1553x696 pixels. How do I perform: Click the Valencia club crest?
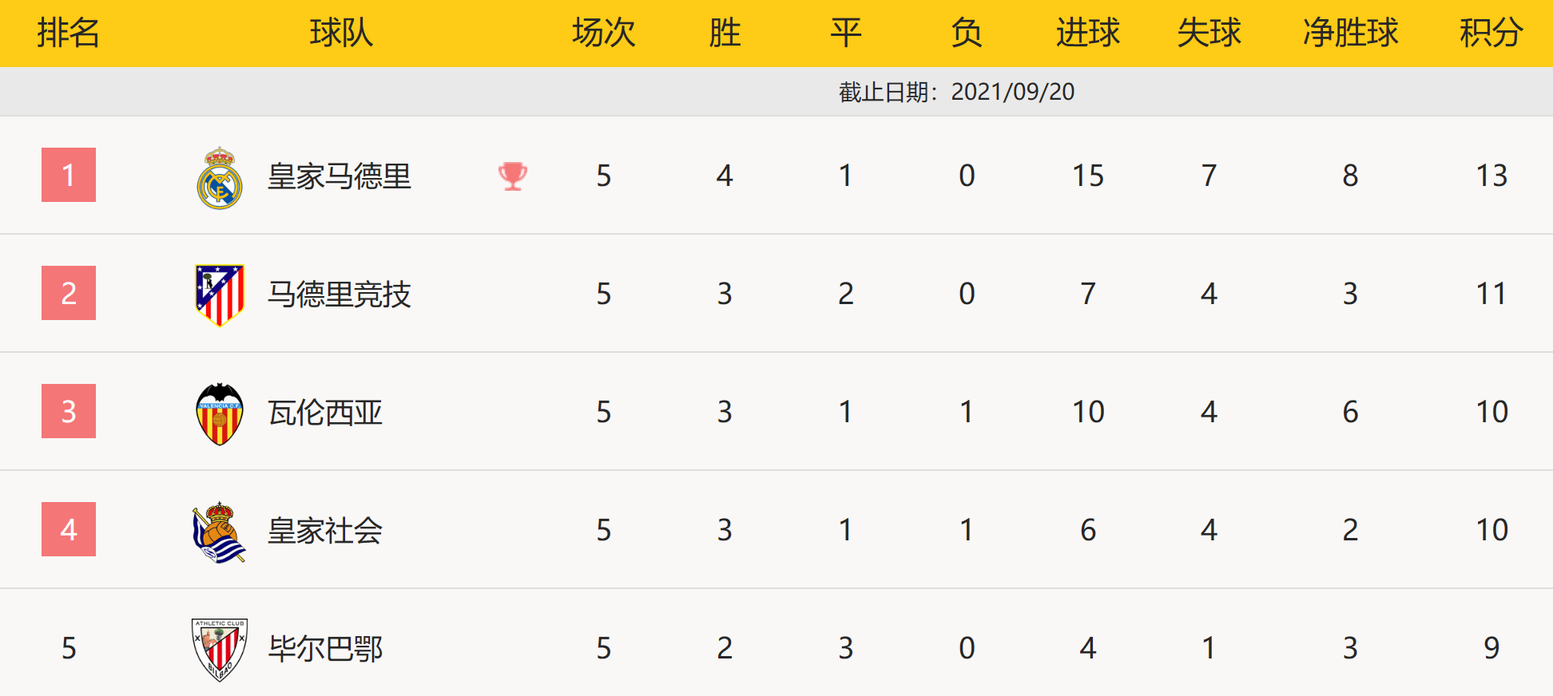coord(220,413)
